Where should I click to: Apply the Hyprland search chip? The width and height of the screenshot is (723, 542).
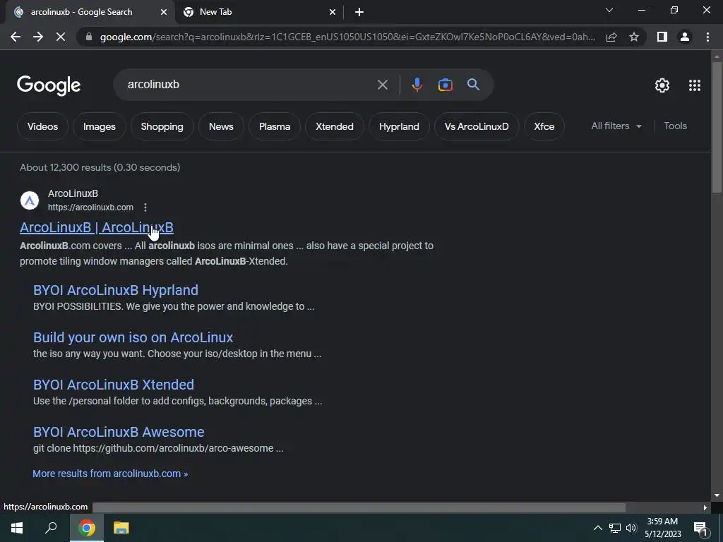(399, 126)
